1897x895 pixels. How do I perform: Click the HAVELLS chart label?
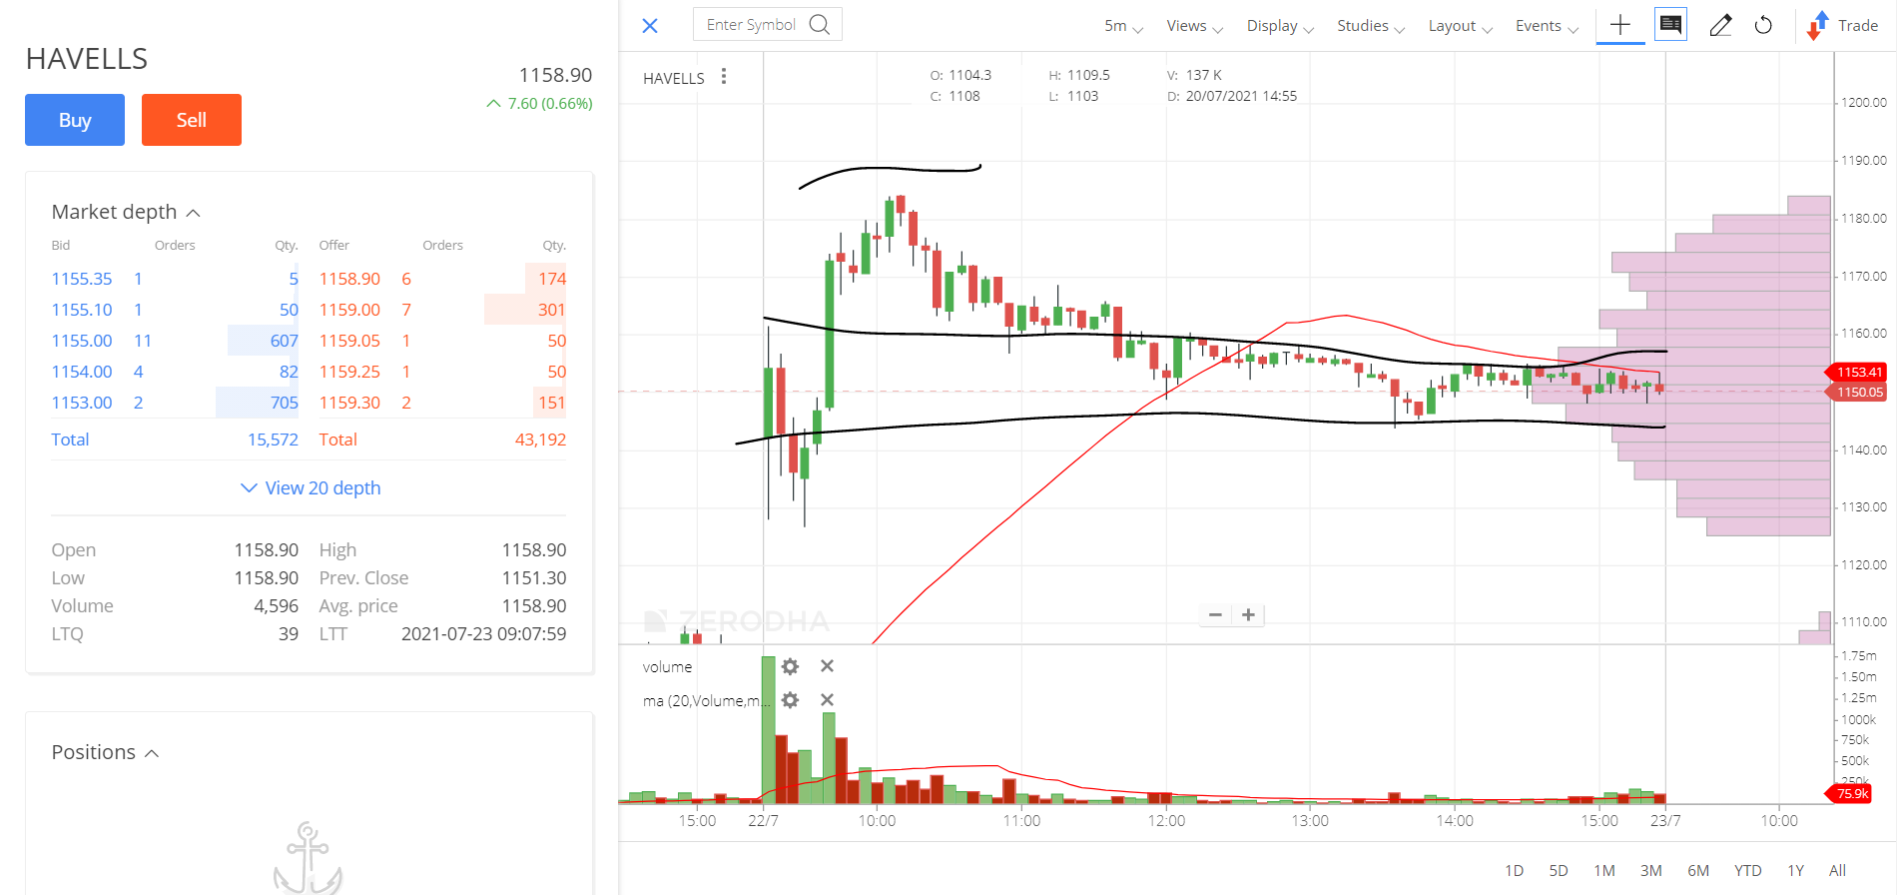point(674,78)
